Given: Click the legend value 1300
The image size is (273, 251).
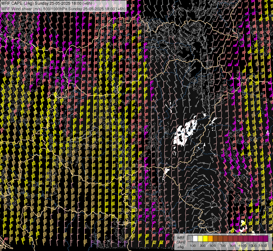Looking at the screenshot, I should point(253,246).
